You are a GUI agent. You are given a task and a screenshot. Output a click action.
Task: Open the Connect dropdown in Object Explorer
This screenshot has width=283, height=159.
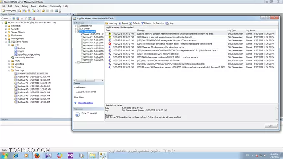(6, 18)
